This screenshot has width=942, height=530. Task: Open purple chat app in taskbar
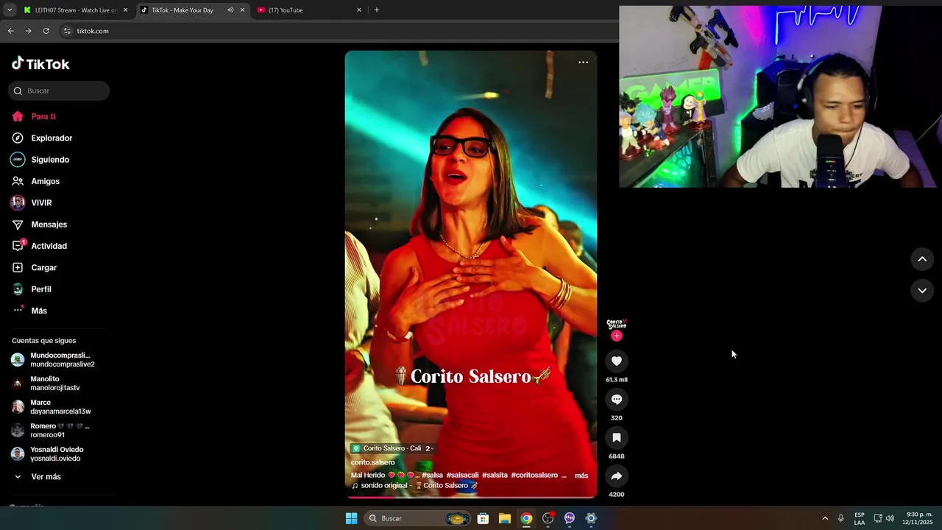[570, 518]
